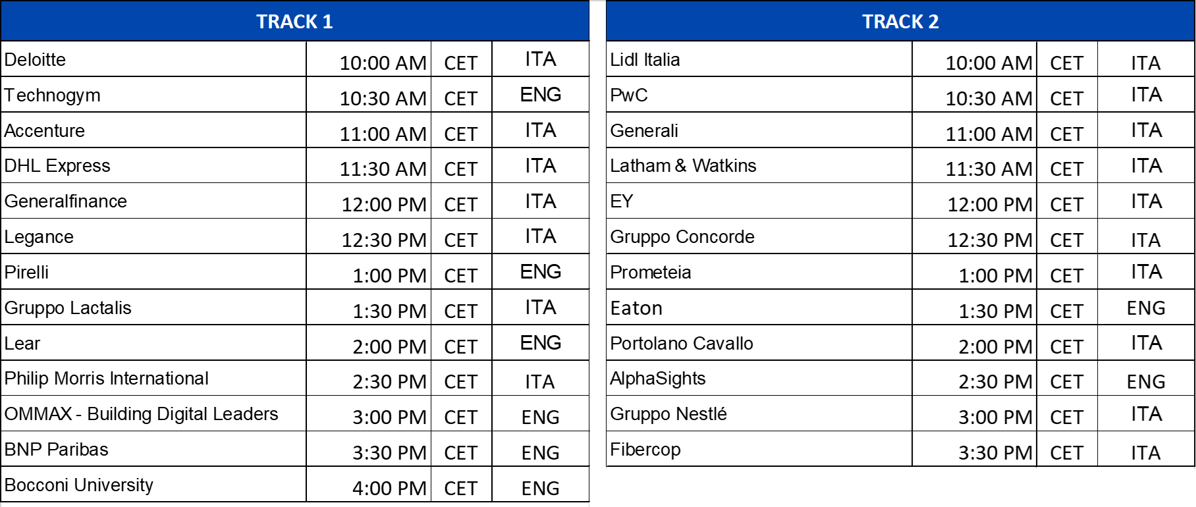Viewport: 1196px width, 507px height.
Task: Select the Technogym company cell
Action: [53, 95]
